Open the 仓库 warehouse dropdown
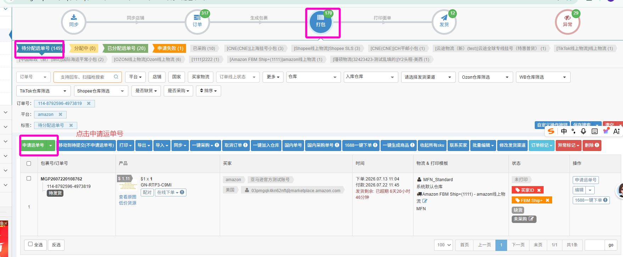The image size is (623, 257). (x=313, y=77)
